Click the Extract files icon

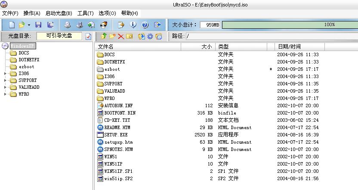(x=141, y=36)
